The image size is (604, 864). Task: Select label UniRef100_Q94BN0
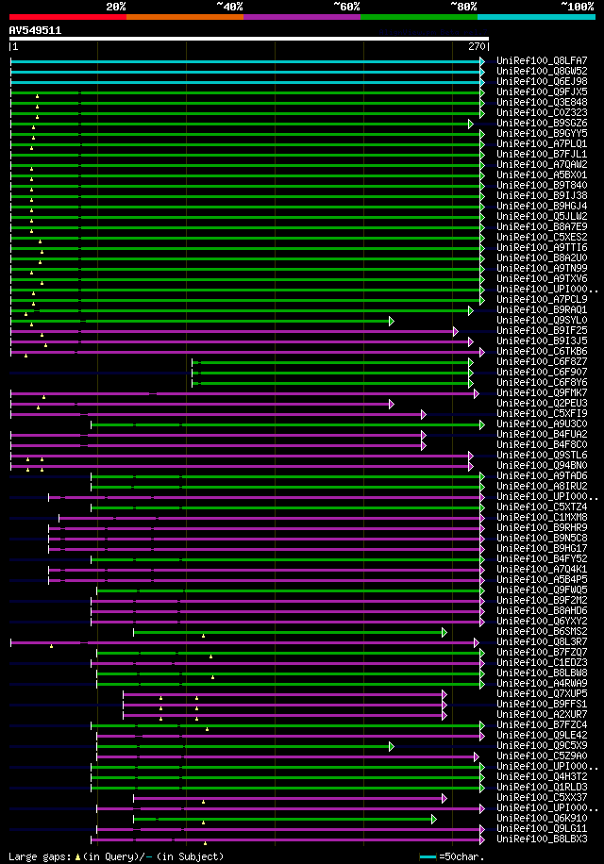click(x=542, y=465)
